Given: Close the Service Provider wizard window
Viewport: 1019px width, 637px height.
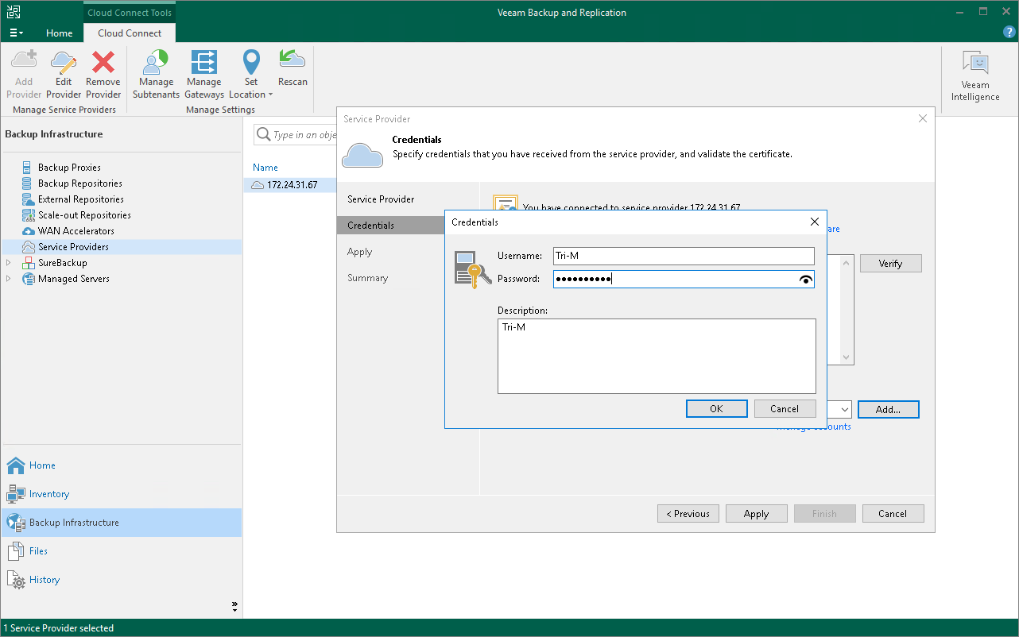Looking at the screenshot, I should pyautogui.click(x=923, y=119).
